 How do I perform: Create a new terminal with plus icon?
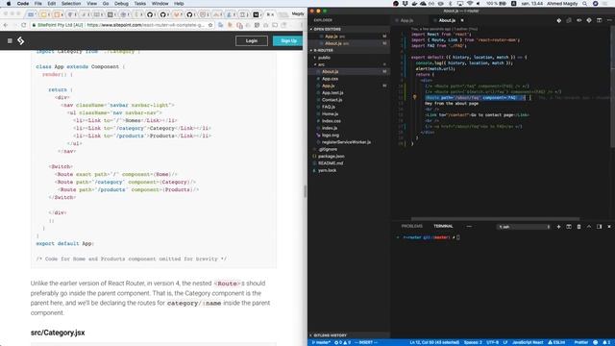point(558,227)
